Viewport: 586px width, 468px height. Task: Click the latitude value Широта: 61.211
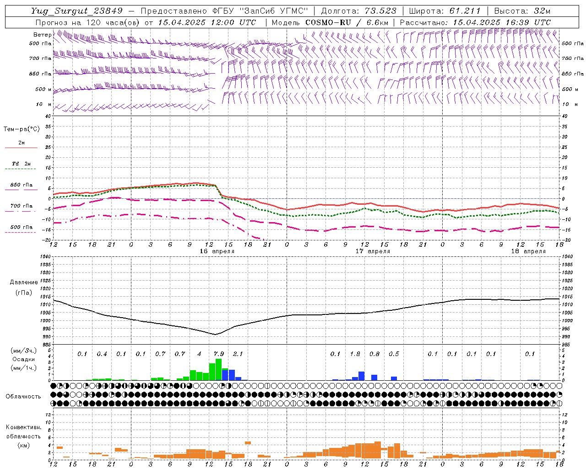click(445, 11)
